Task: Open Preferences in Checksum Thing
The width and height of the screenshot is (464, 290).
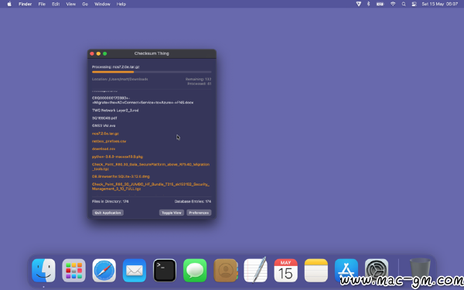Action: coord(199,213)
